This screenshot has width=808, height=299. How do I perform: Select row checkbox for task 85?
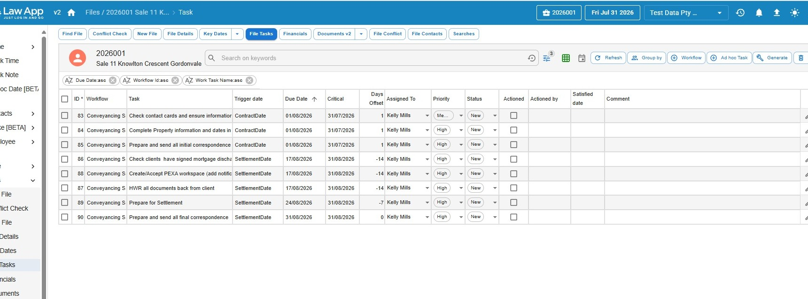click(x=65, y=145)
